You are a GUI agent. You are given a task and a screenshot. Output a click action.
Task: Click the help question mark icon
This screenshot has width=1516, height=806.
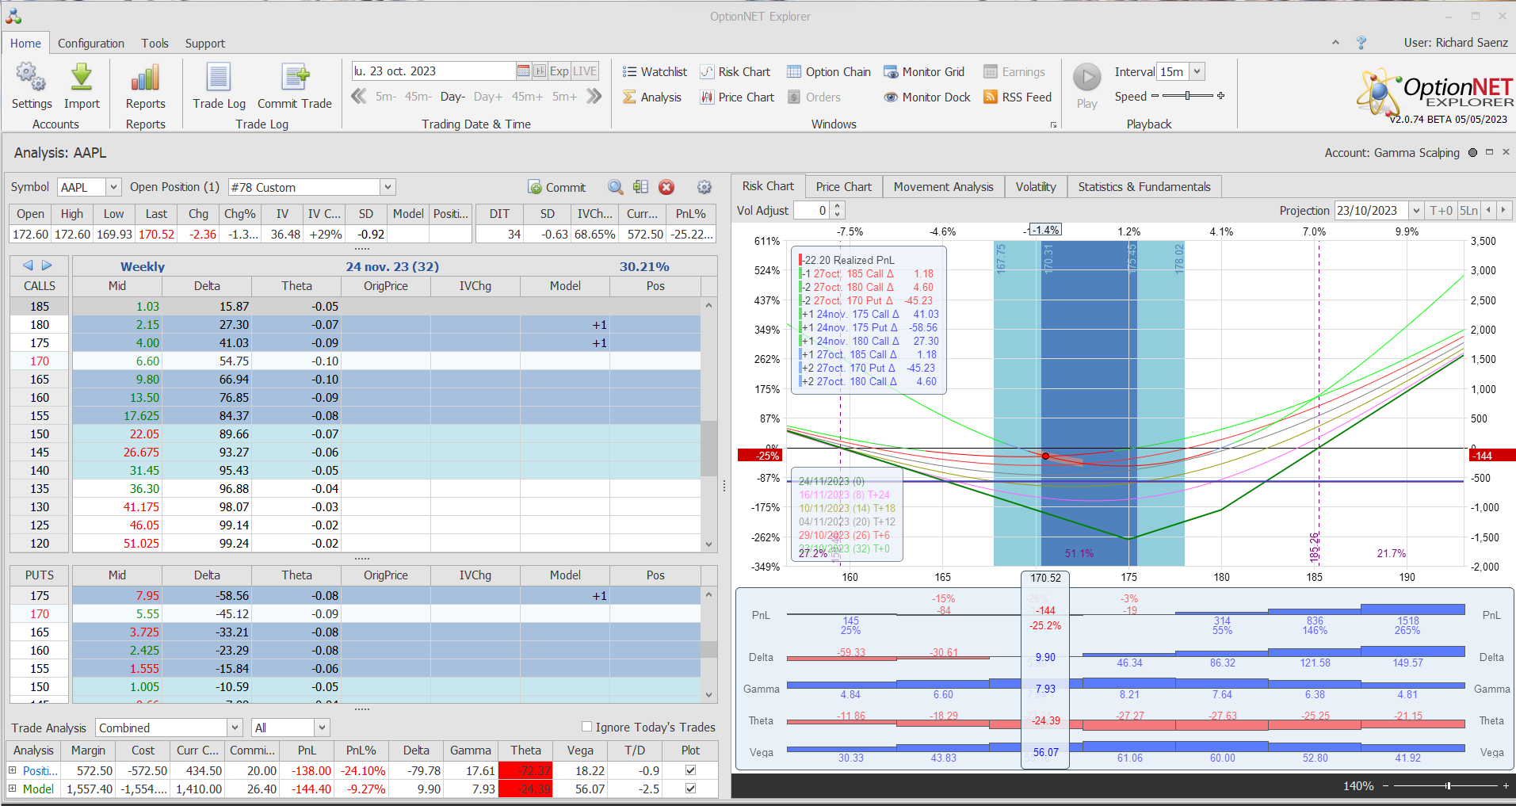click(1361, 43)
